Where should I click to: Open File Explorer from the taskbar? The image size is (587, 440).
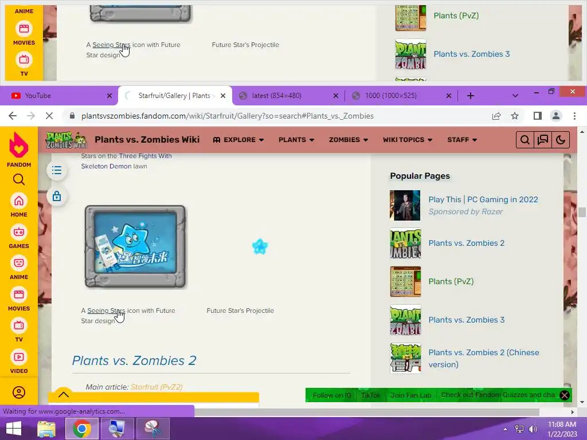[46, 429]
